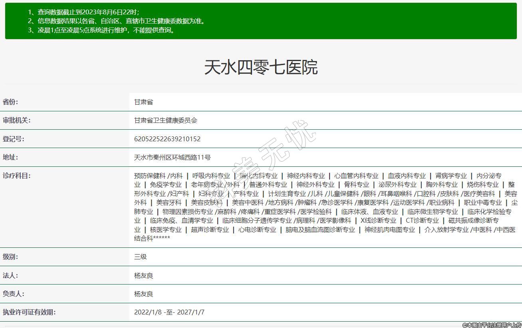Click the 三级 level value

pos(140,257)
